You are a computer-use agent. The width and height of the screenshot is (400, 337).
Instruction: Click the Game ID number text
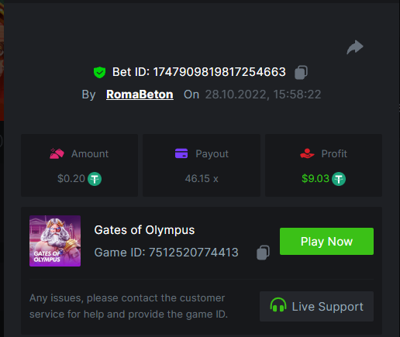tap(194, 253)
